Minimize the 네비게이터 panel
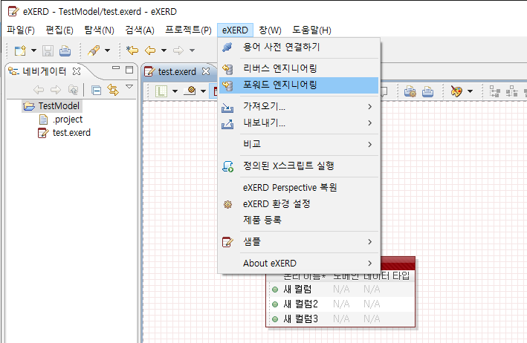The height and width of the screenshot is (343, 527). pos(116,68)
